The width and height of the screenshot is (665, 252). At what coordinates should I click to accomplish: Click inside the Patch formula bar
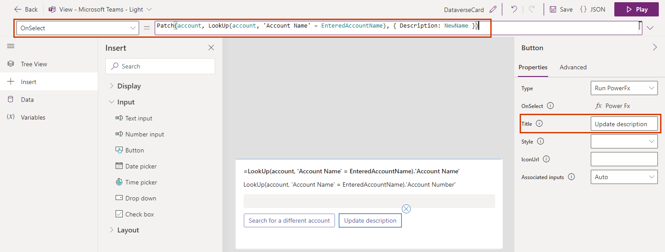pyautogui.click(x=398, y=28)
